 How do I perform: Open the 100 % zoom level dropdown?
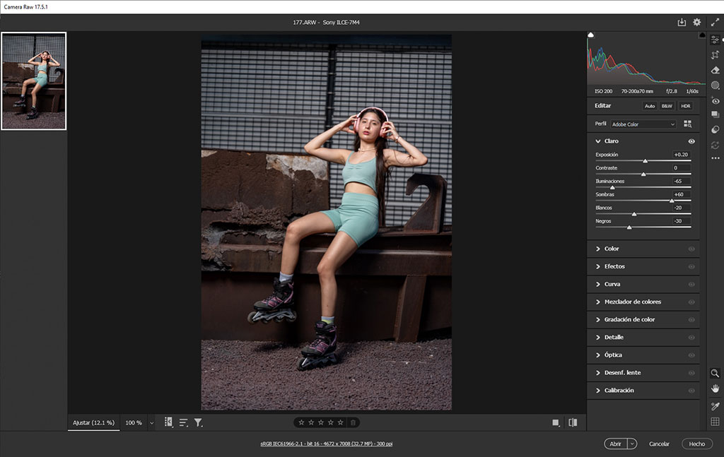151,423
